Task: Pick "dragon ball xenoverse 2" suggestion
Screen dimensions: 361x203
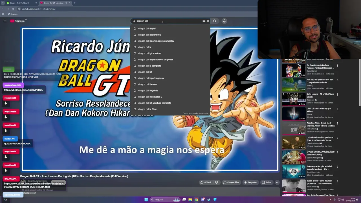Action: pos(170,97)
